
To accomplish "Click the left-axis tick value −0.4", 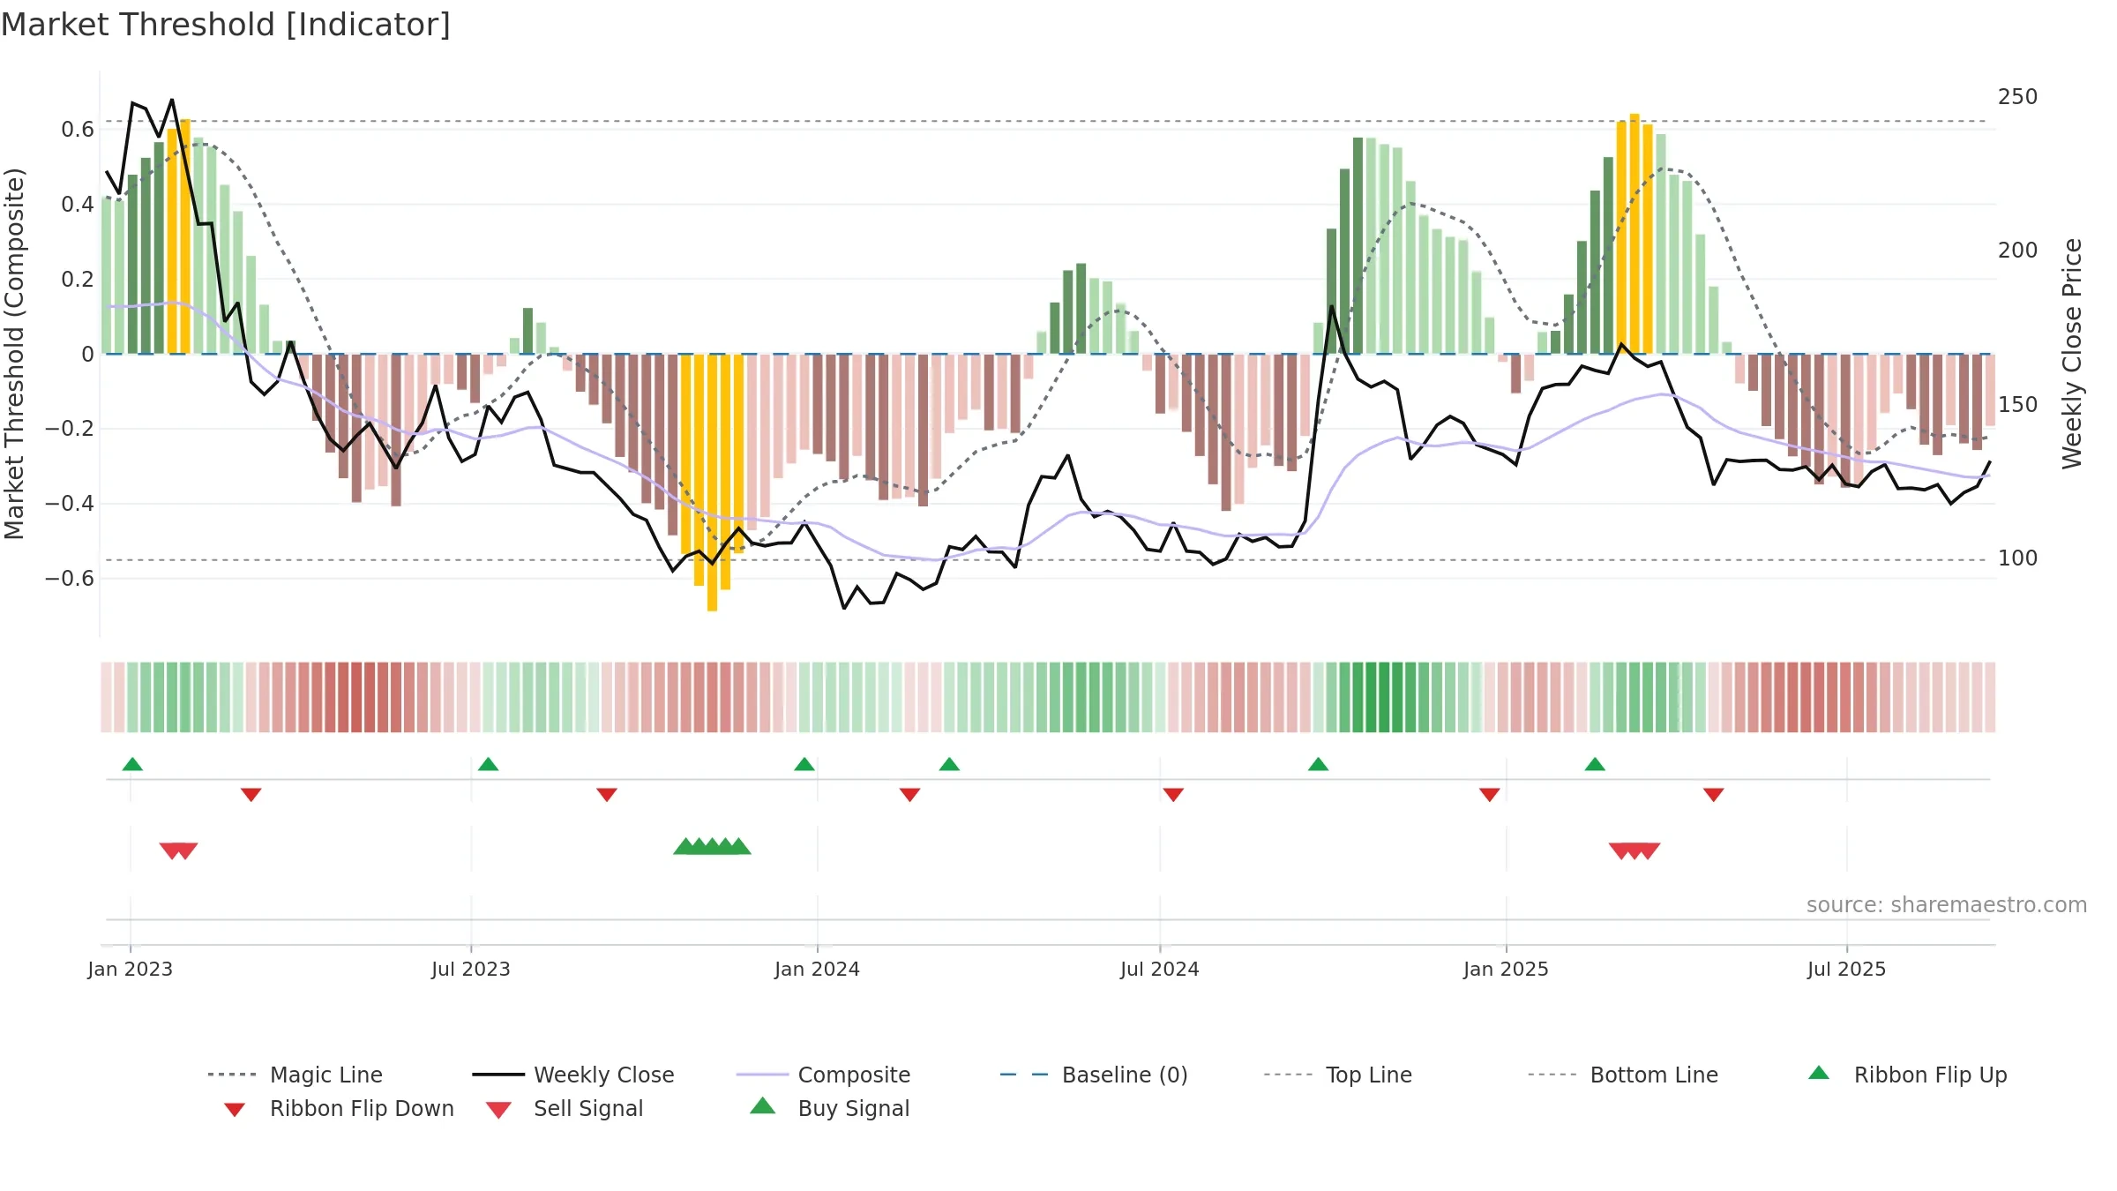I will [69, 504].
